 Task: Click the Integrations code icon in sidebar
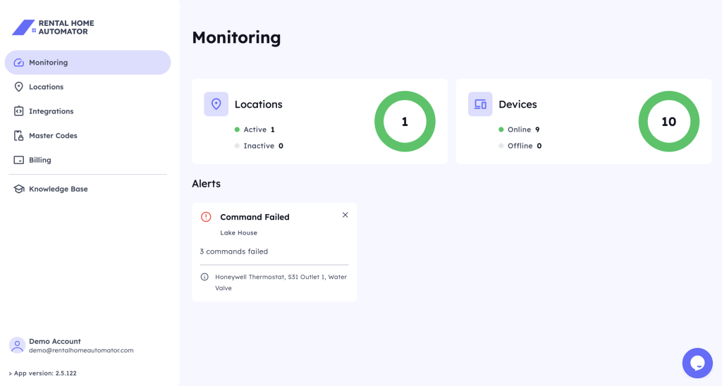19,111
